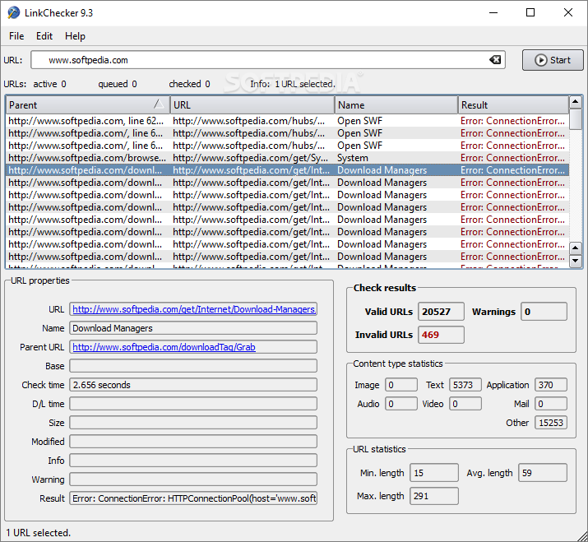Clear the URL field with the erase icon
The image size is (588, 542).
(x=495, y=60)
